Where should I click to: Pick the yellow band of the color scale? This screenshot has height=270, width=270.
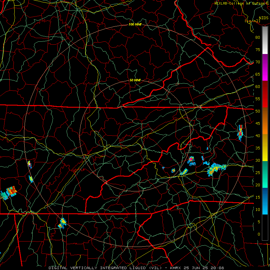coord(265,148)
